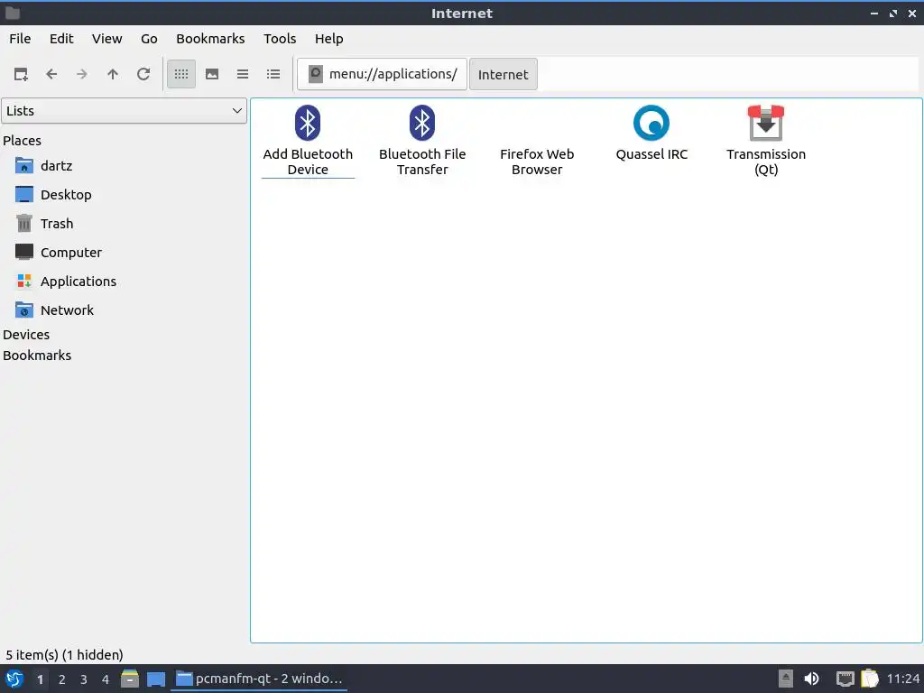The height and width of the screenshot is (693, 924).
Task: Select the Bluetooth File Transfer icon
Action: point(422,123)
